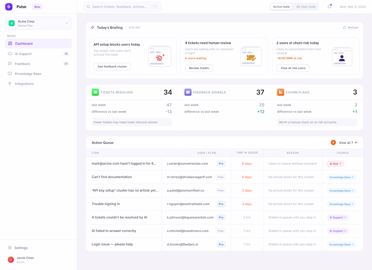Click the Today's Briefing sparkle icon
The width and height of the screenshot is (372, 270).
(x=93, y=27)
